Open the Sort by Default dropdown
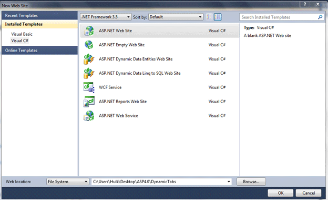 pyautogui.click(x=176, y=17)
